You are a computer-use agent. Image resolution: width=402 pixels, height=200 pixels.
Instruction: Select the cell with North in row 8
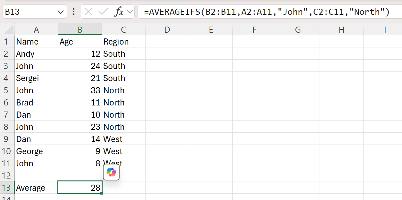pyautogui.click(x=123, y=127)
